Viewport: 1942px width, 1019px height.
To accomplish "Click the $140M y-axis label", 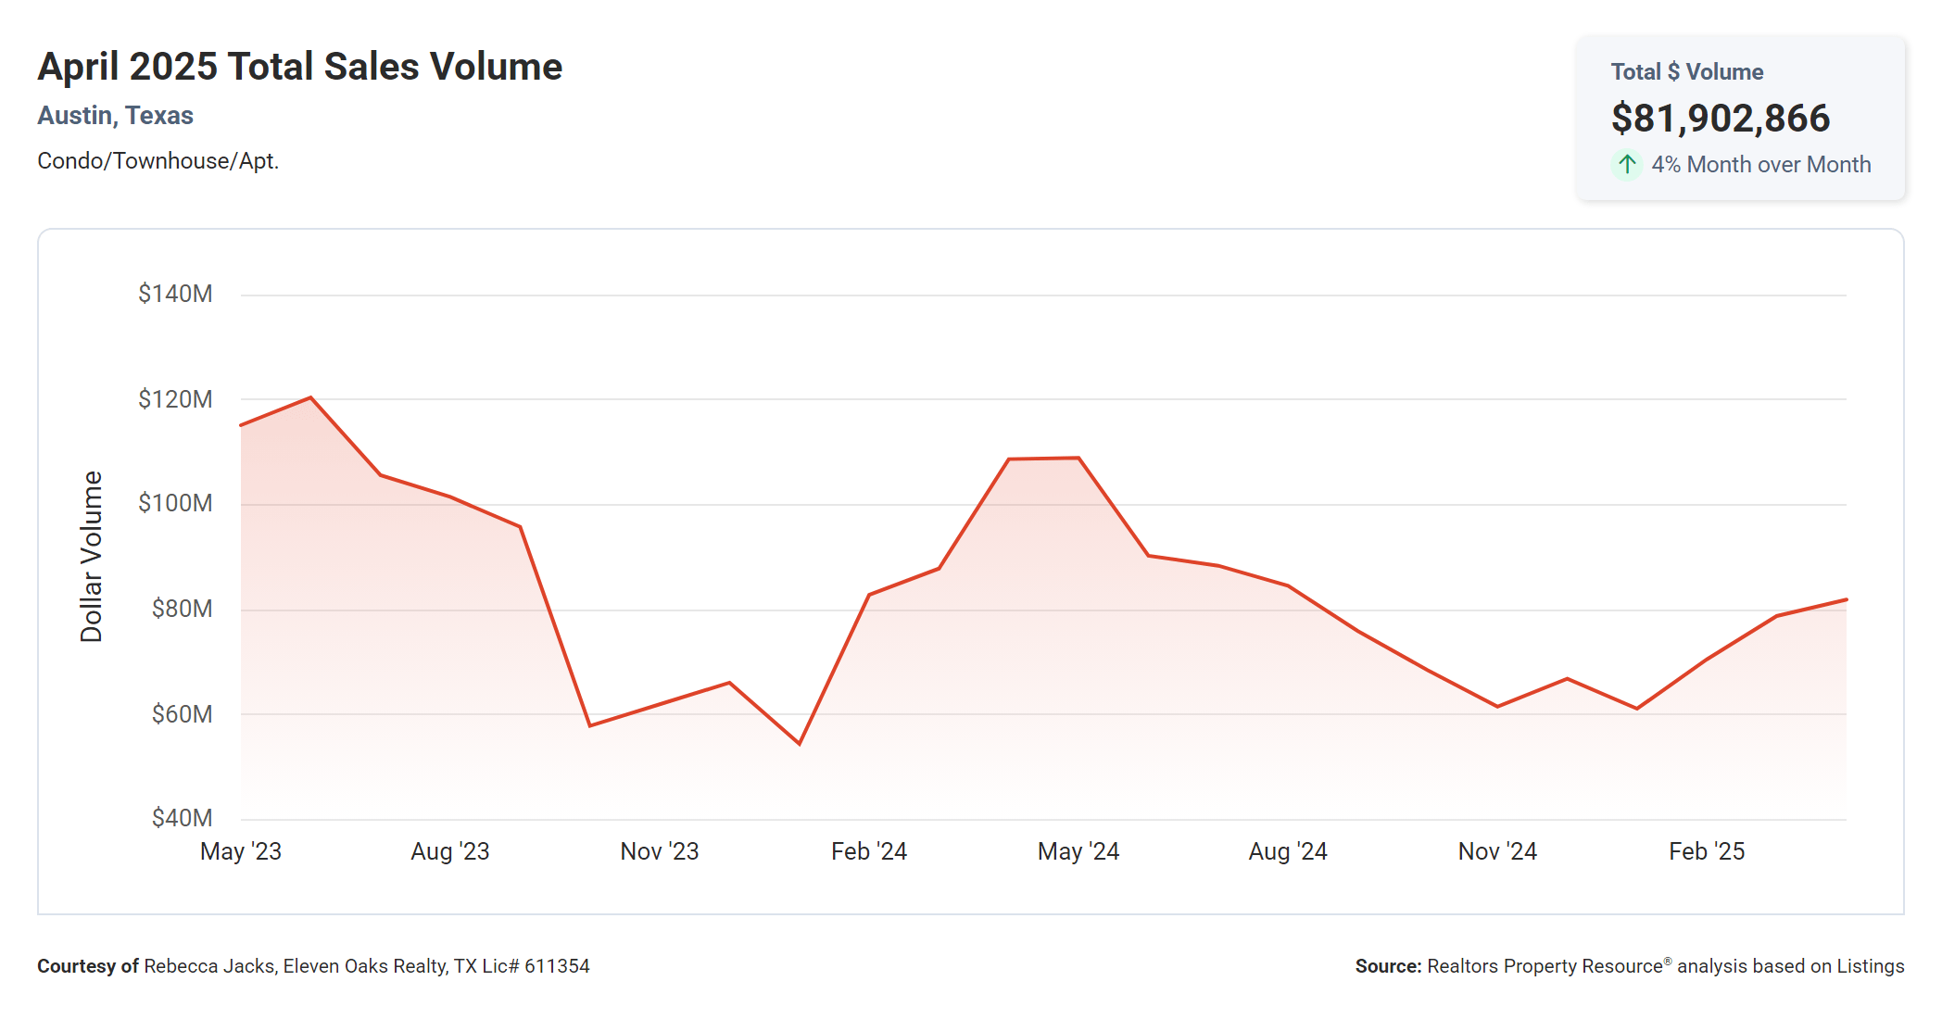I will (175, 294).
